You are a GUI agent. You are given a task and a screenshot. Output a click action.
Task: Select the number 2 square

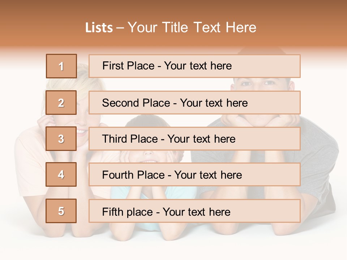61,103
